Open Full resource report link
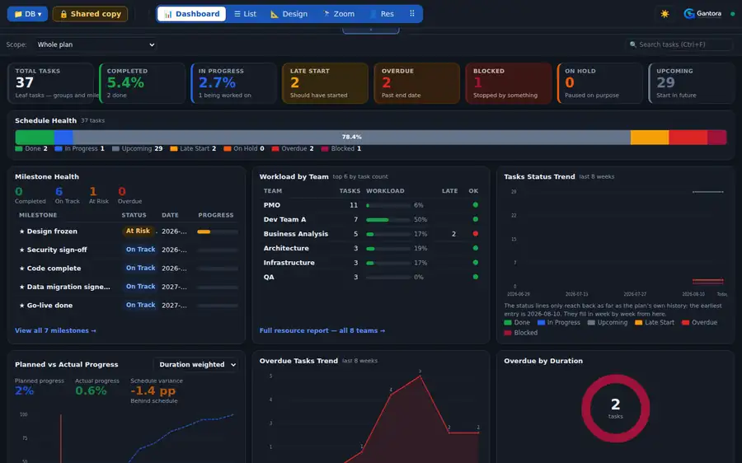Viewport: 742px width, 463px height. [x=322, y=330]
